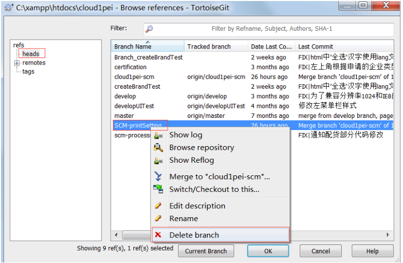403x263 pixels.
Task: Click the filter search magnifier icon
Action: pyautogui.click(x=149, y=29)
